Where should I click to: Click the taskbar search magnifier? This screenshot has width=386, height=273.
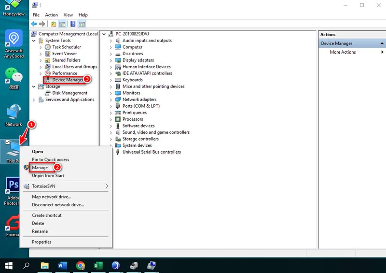pyautogui.click(x=27, y=266)
